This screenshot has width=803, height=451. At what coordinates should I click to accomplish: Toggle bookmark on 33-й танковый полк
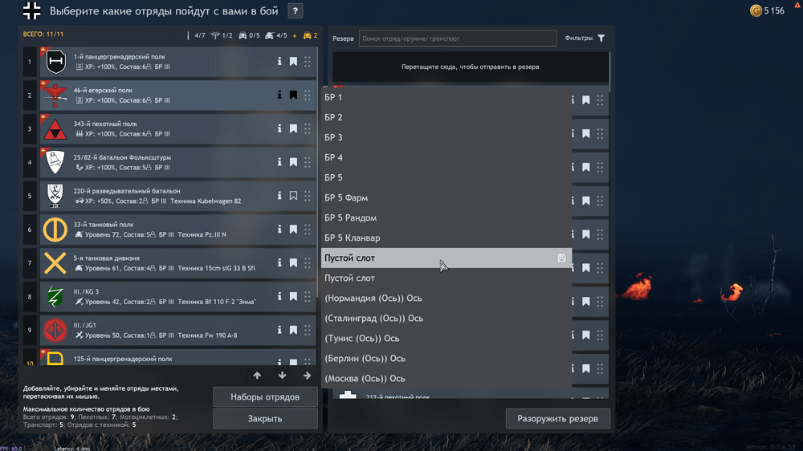[293, 230]
